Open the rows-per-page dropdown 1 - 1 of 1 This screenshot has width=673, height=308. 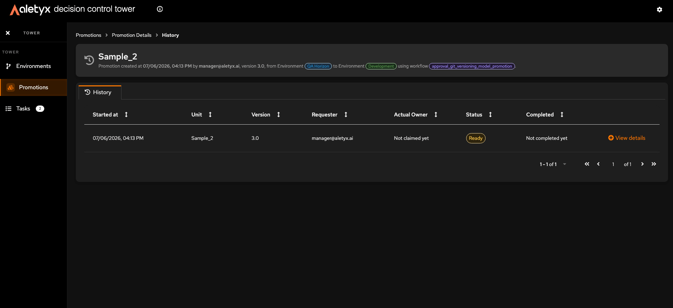pos(553,164)
